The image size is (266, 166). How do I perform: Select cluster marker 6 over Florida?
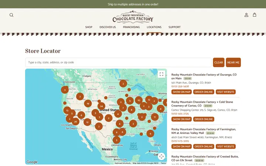pyautogui.click(x=150, y=134)
